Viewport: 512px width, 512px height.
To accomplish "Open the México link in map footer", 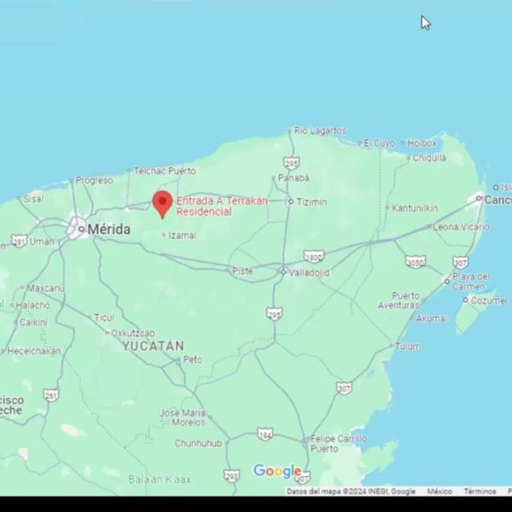I will click(439, 492).
